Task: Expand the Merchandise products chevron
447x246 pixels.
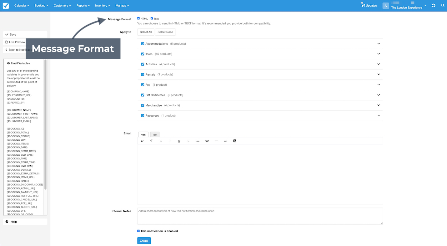Action: coord(379,105)
